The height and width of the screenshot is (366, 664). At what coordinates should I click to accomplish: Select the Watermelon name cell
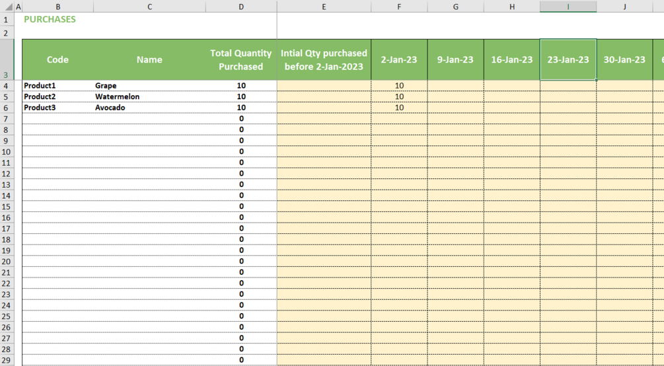click(x=149, y=96)
